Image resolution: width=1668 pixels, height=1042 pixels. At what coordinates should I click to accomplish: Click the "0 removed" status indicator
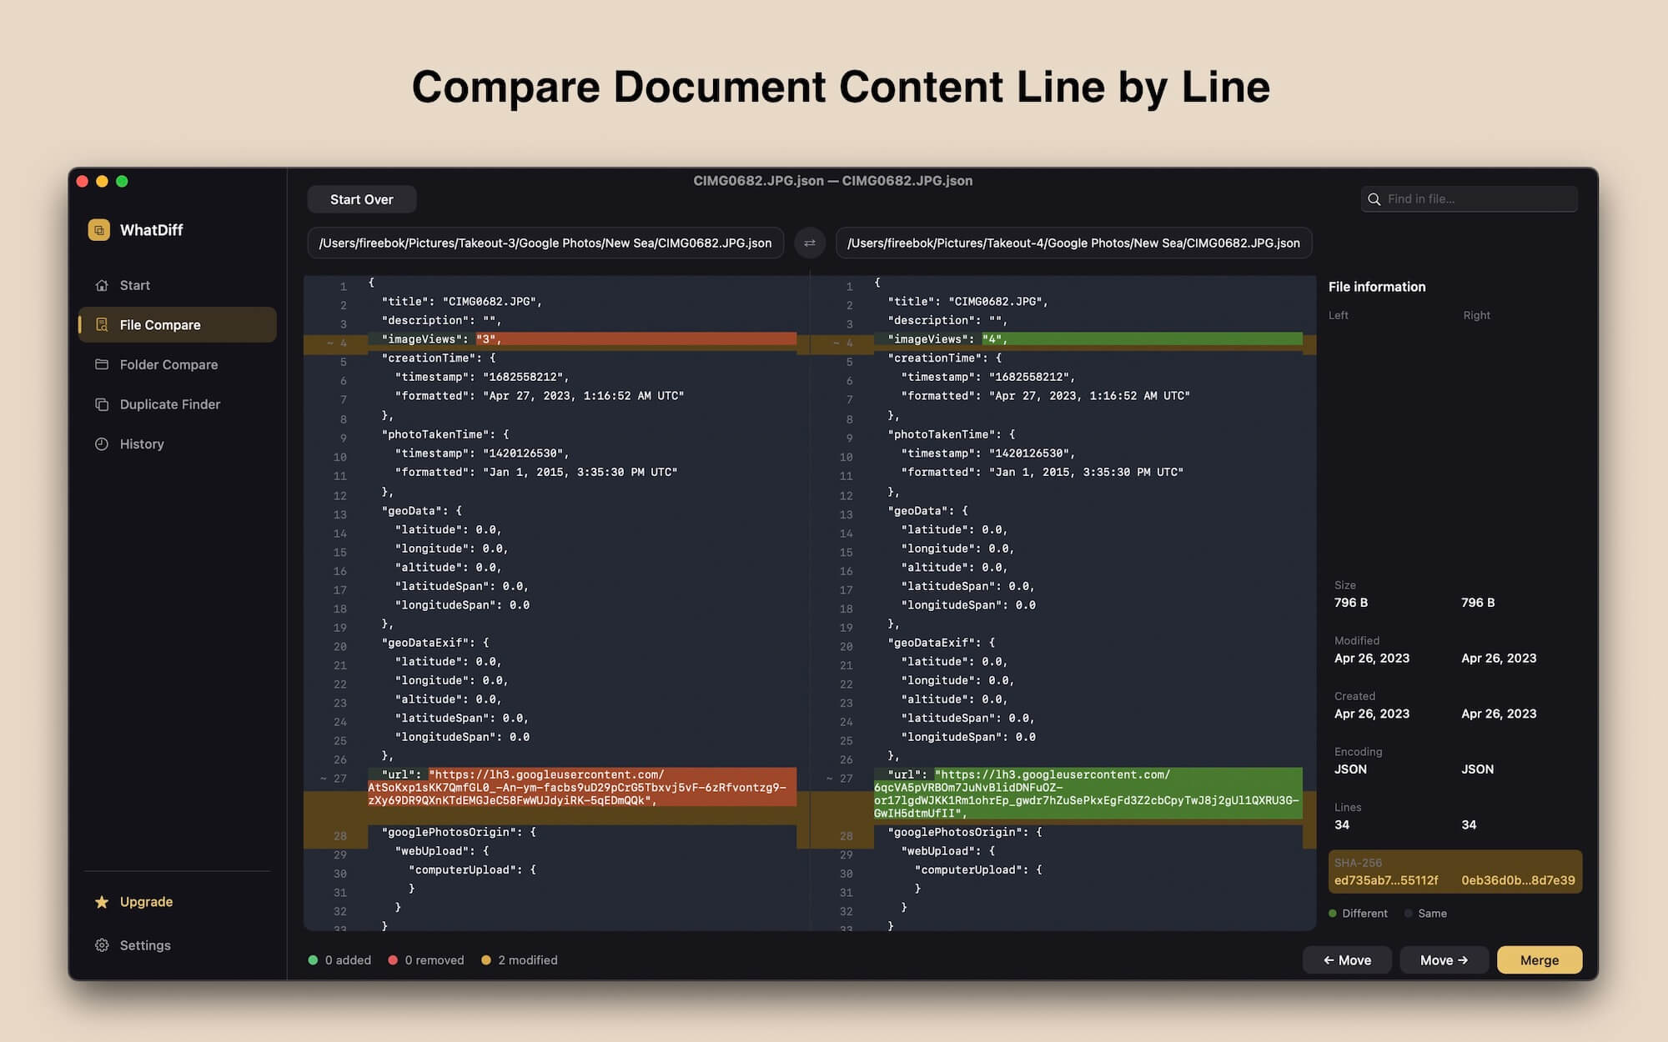pos(426,960)
